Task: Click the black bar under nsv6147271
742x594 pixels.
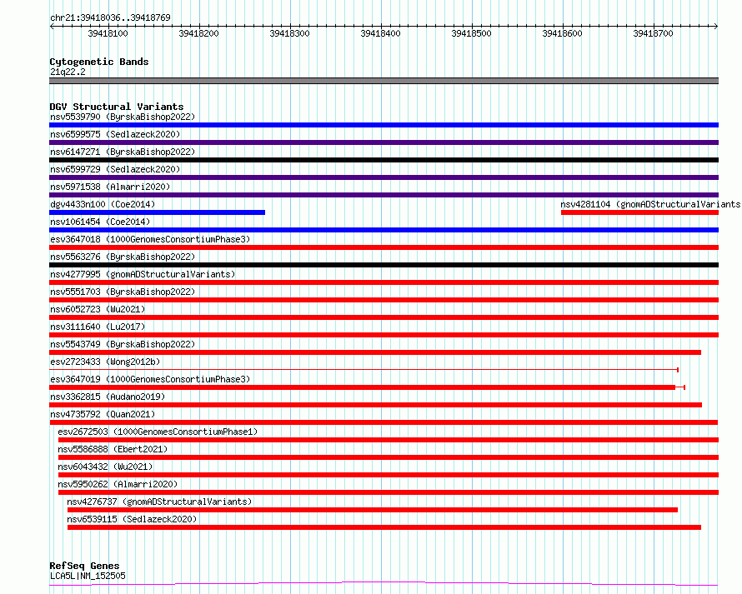Action: click(384, 160)
